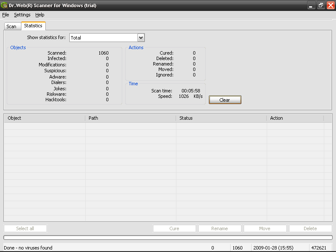The height and width of the screenshot is (252, 336).
Task: Open the Settings menu
Action: click(x=22, y=15)
